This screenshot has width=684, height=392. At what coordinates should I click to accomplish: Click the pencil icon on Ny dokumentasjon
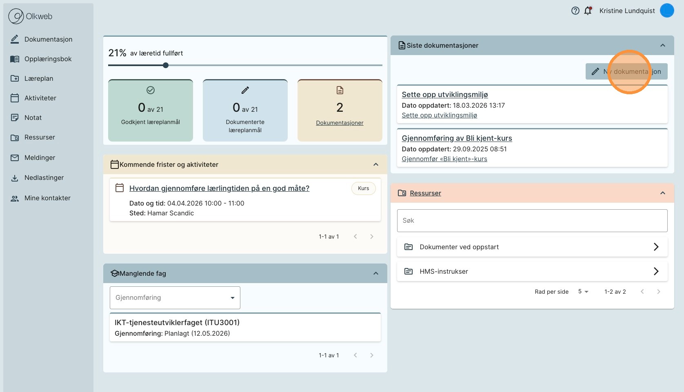pos(595,71)
